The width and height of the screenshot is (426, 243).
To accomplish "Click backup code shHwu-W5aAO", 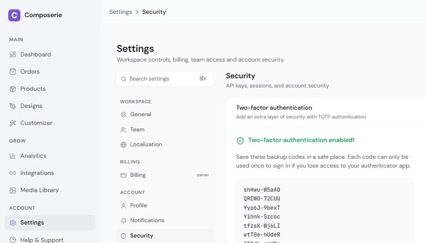I will tap(262, 190).
